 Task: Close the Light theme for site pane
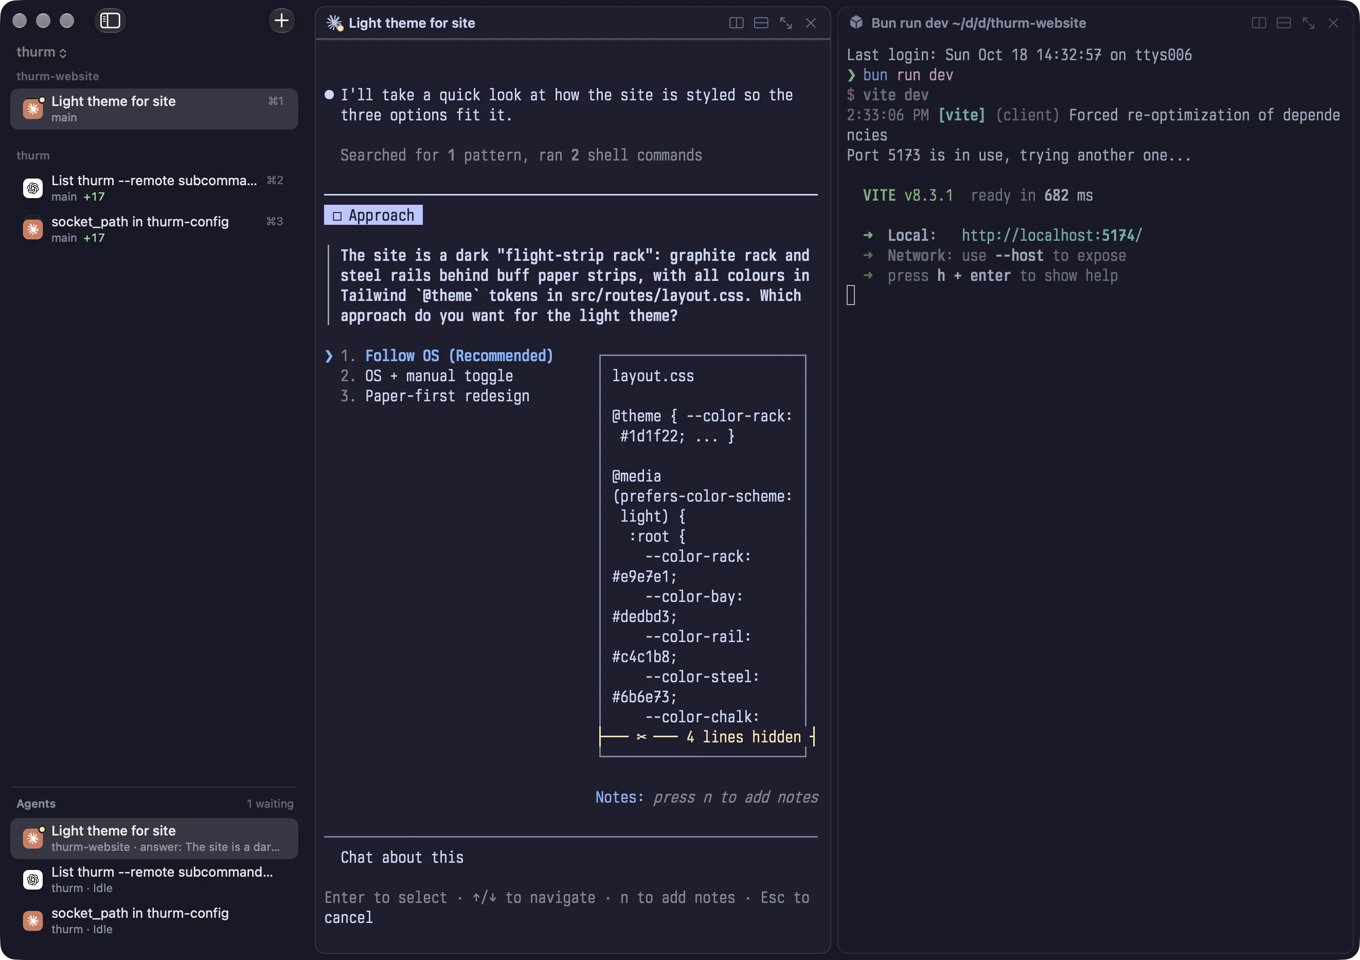click(x=811, y=23)
